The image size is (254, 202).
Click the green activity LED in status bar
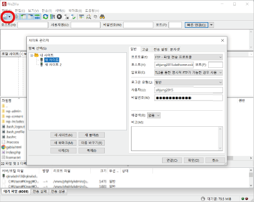click(243, 199)
